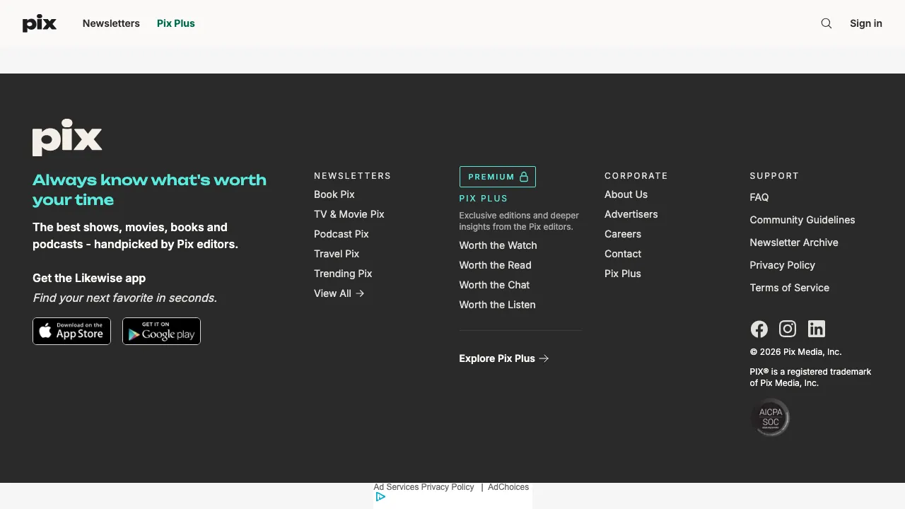Open Newsletters in top navigation
Screen dimensions: 905x509
click(111, 23)
